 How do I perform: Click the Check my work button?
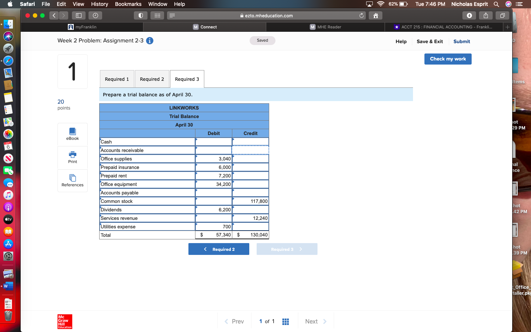point(448,59)
